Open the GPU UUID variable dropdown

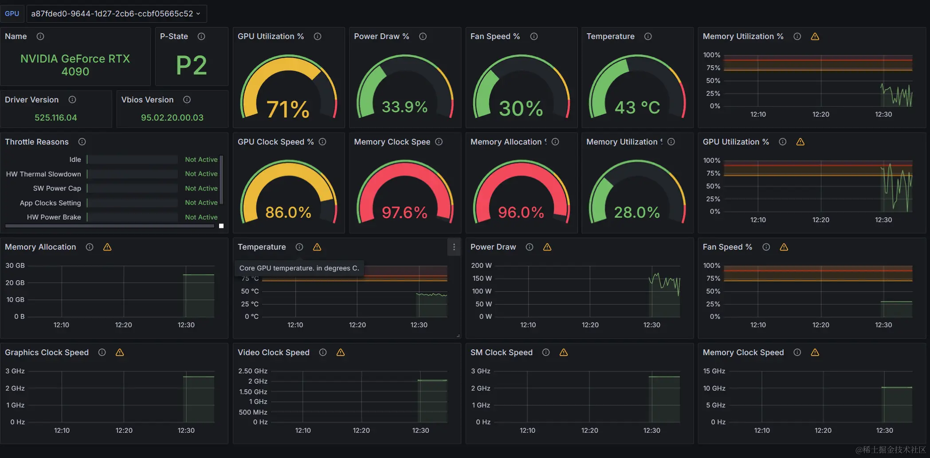click(x=116, y=14)
